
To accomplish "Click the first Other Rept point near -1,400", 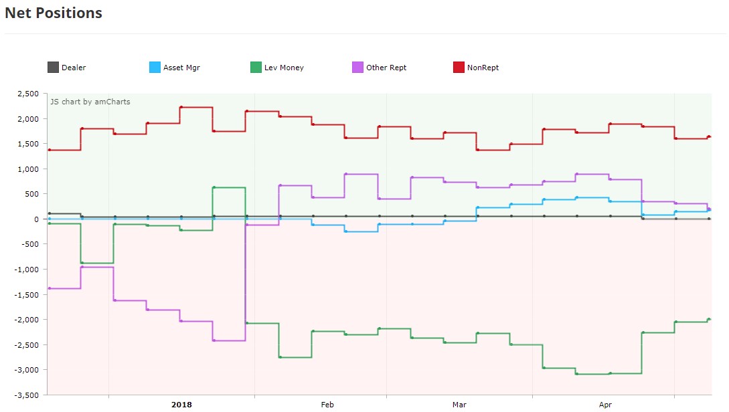I will (50, 288).
